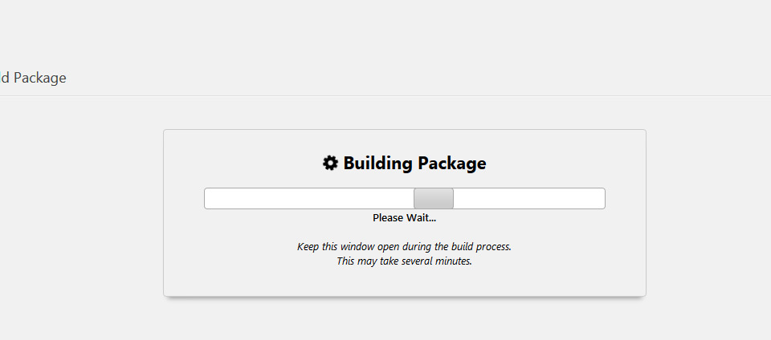Click 'This may take several minutes' text
Image resolution: width=771 pixels, height=340 pixels.
(404, 261)
